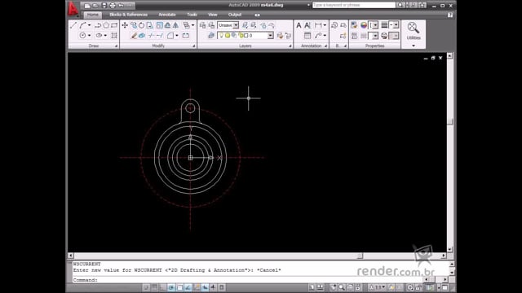Select the Trim tool
This screenshot has width=522, height=293.
[151, 35]
